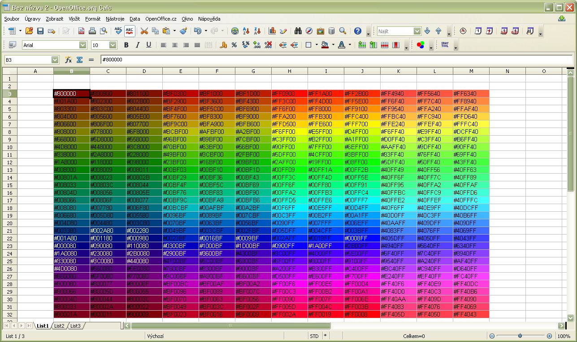
Task: Click the XRAY TOOL icon
Action: point(445,45)
